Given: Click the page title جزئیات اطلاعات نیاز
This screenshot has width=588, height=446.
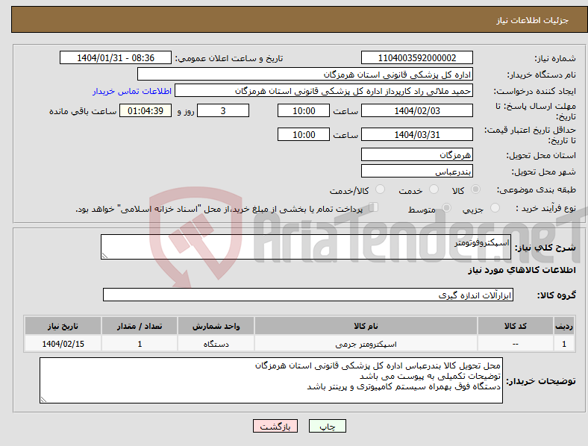Looking at the screenshot, I should (533, 20).
